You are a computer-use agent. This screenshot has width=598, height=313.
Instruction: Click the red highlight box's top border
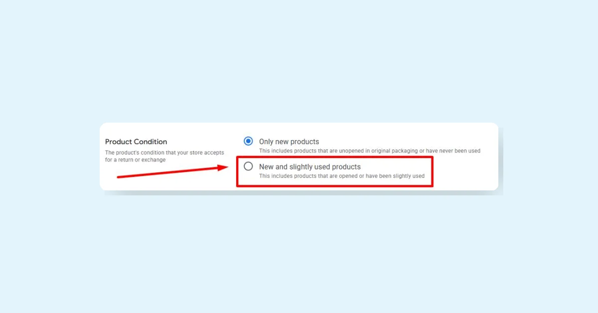(x=334, y=157)
